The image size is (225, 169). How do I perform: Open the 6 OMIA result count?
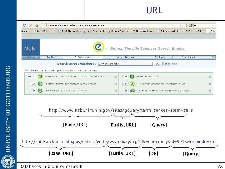pos(127,91)
